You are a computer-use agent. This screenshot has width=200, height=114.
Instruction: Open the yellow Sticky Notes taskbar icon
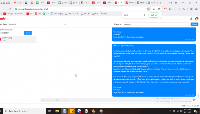pos(72,111)
